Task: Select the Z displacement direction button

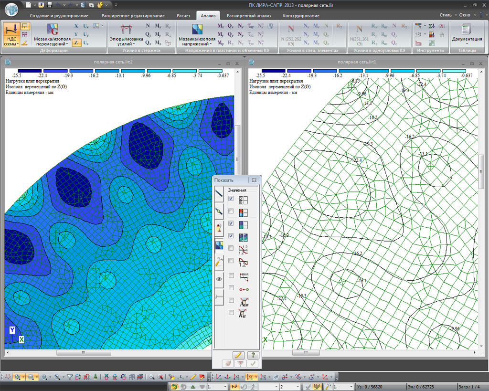Action: coord(76,43)
